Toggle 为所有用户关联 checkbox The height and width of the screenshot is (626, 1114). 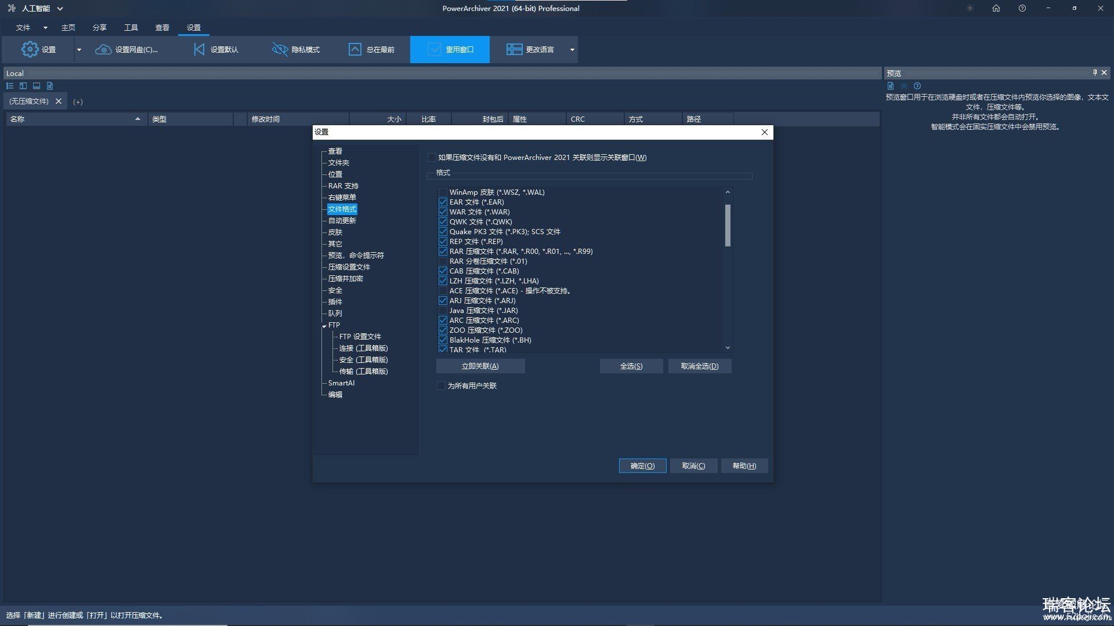tap(441, 386)
